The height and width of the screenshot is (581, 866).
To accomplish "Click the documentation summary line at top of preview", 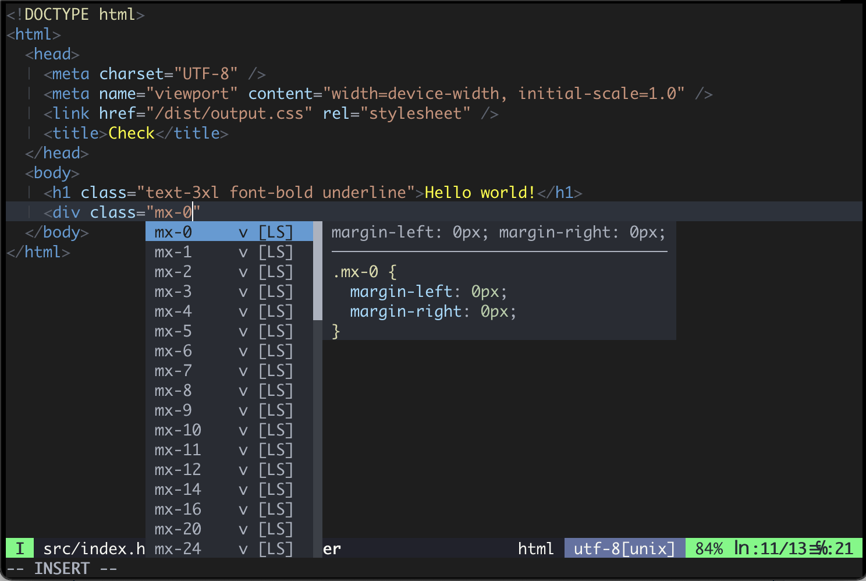I will pos(499,232).
